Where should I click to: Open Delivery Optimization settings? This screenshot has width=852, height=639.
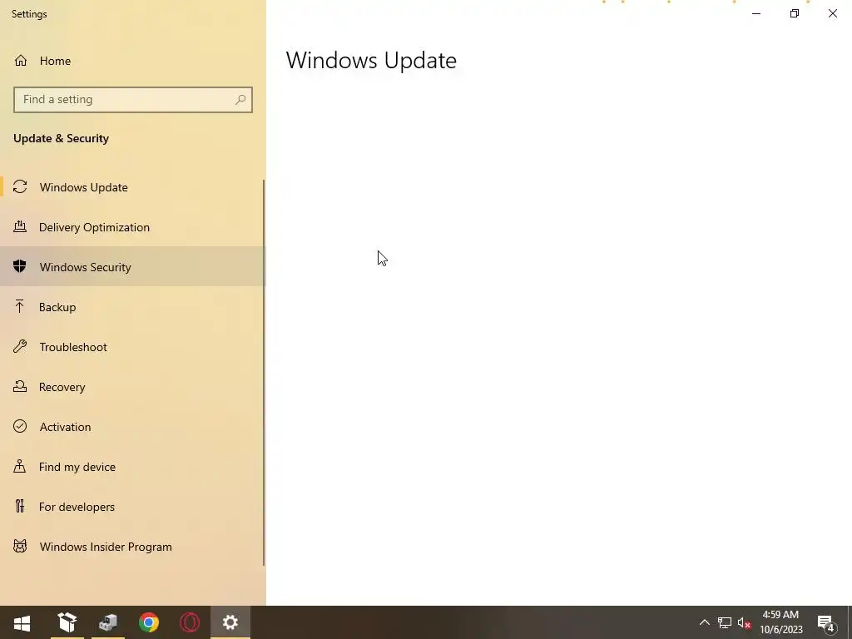(133, 227)
